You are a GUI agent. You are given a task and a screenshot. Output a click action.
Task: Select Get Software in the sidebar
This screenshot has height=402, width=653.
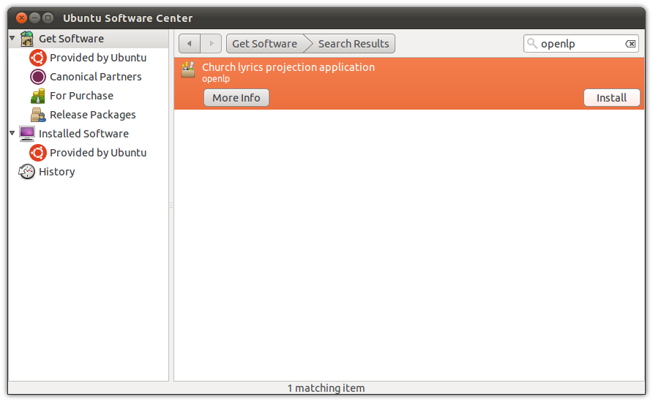pyautogui.click(x=71, y=39)
